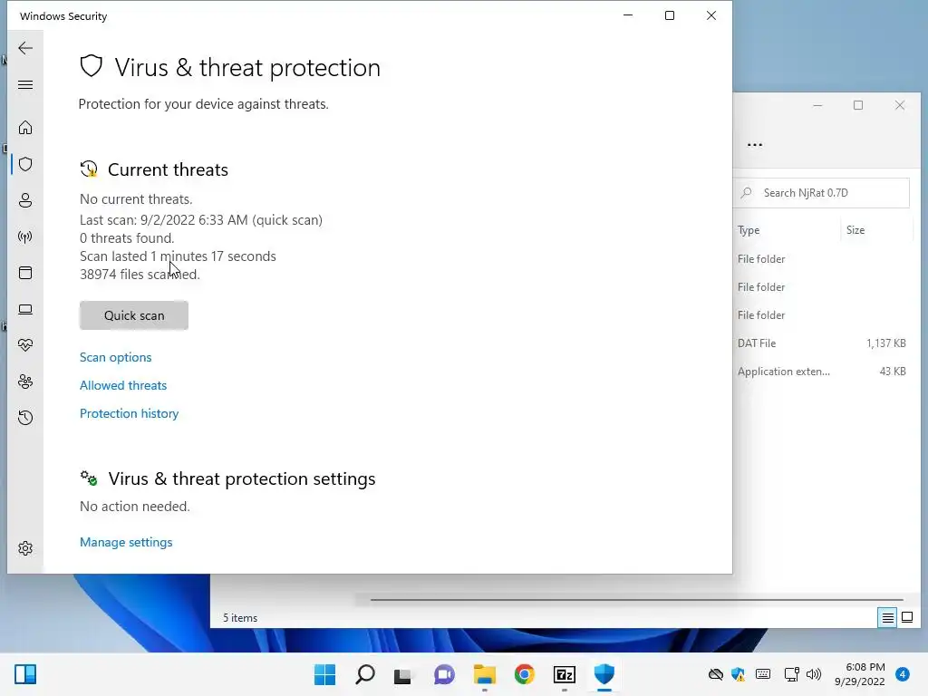Maximize the Windows Security window
This screenshot has width=928, height=696.
pos(670,15)
